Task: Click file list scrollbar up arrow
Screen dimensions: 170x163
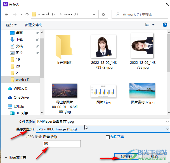Action: [x=169, y=32]
